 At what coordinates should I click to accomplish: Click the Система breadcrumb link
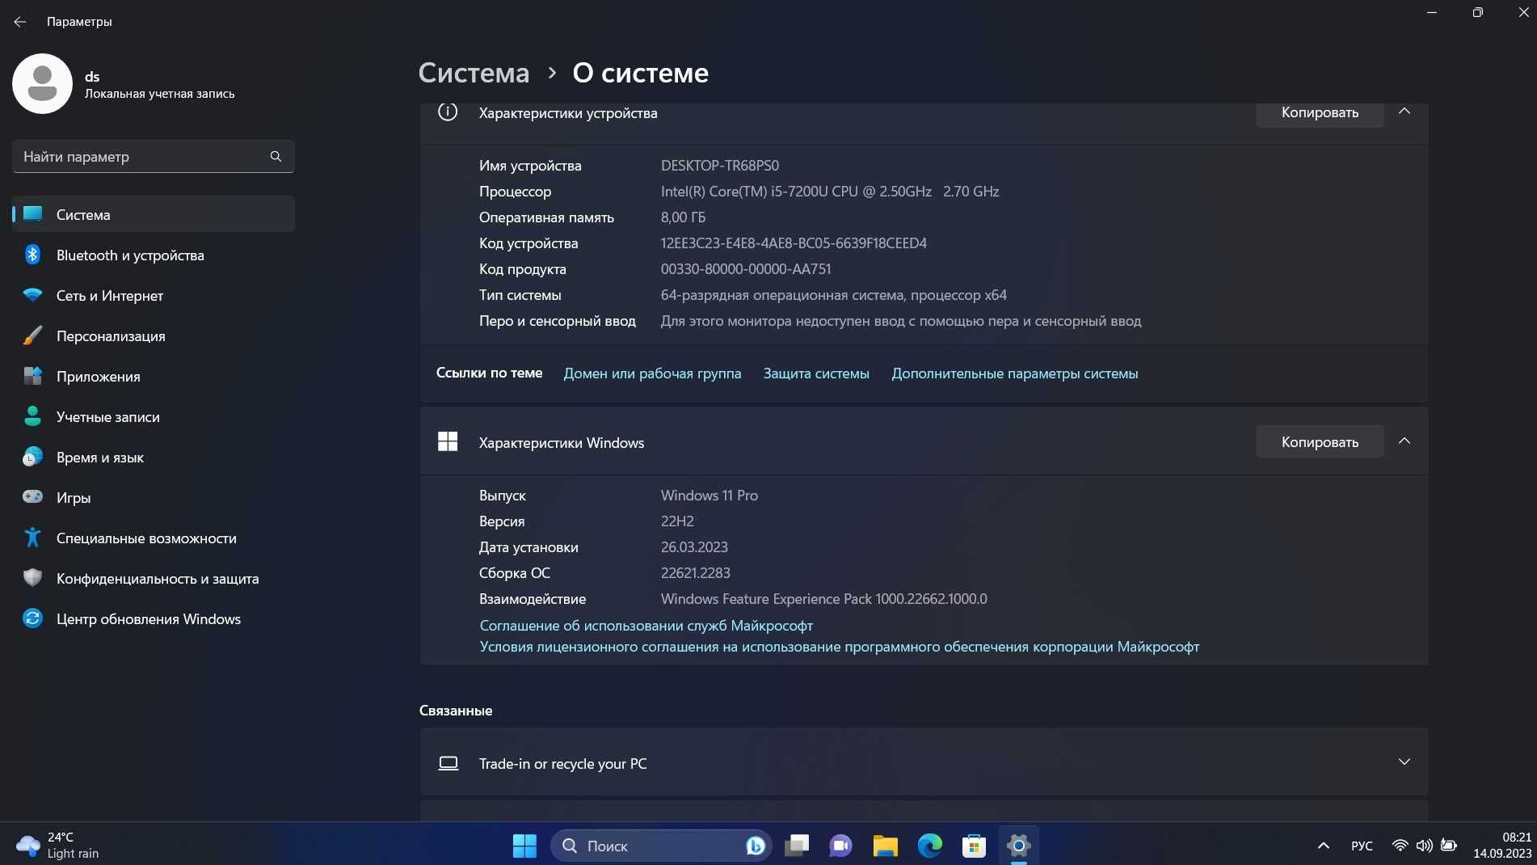(x=474, y=73)
